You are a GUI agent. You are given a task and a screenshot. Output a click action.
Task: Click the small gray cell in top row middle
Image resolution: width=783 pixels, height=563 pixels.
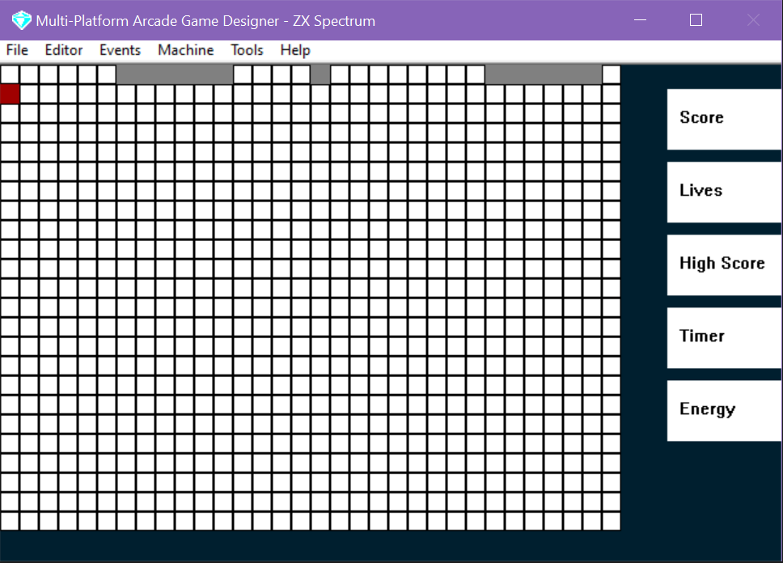320,74
